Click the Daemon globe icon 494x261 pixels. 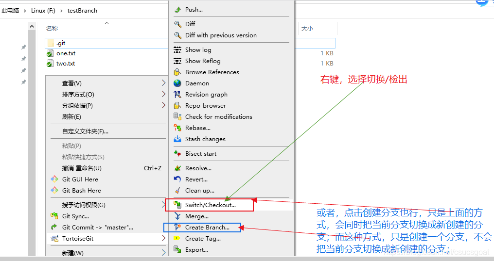177,83
